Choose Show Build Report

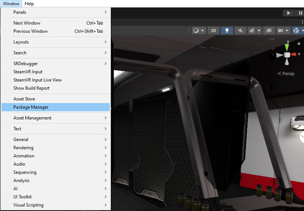coord(56,88)
